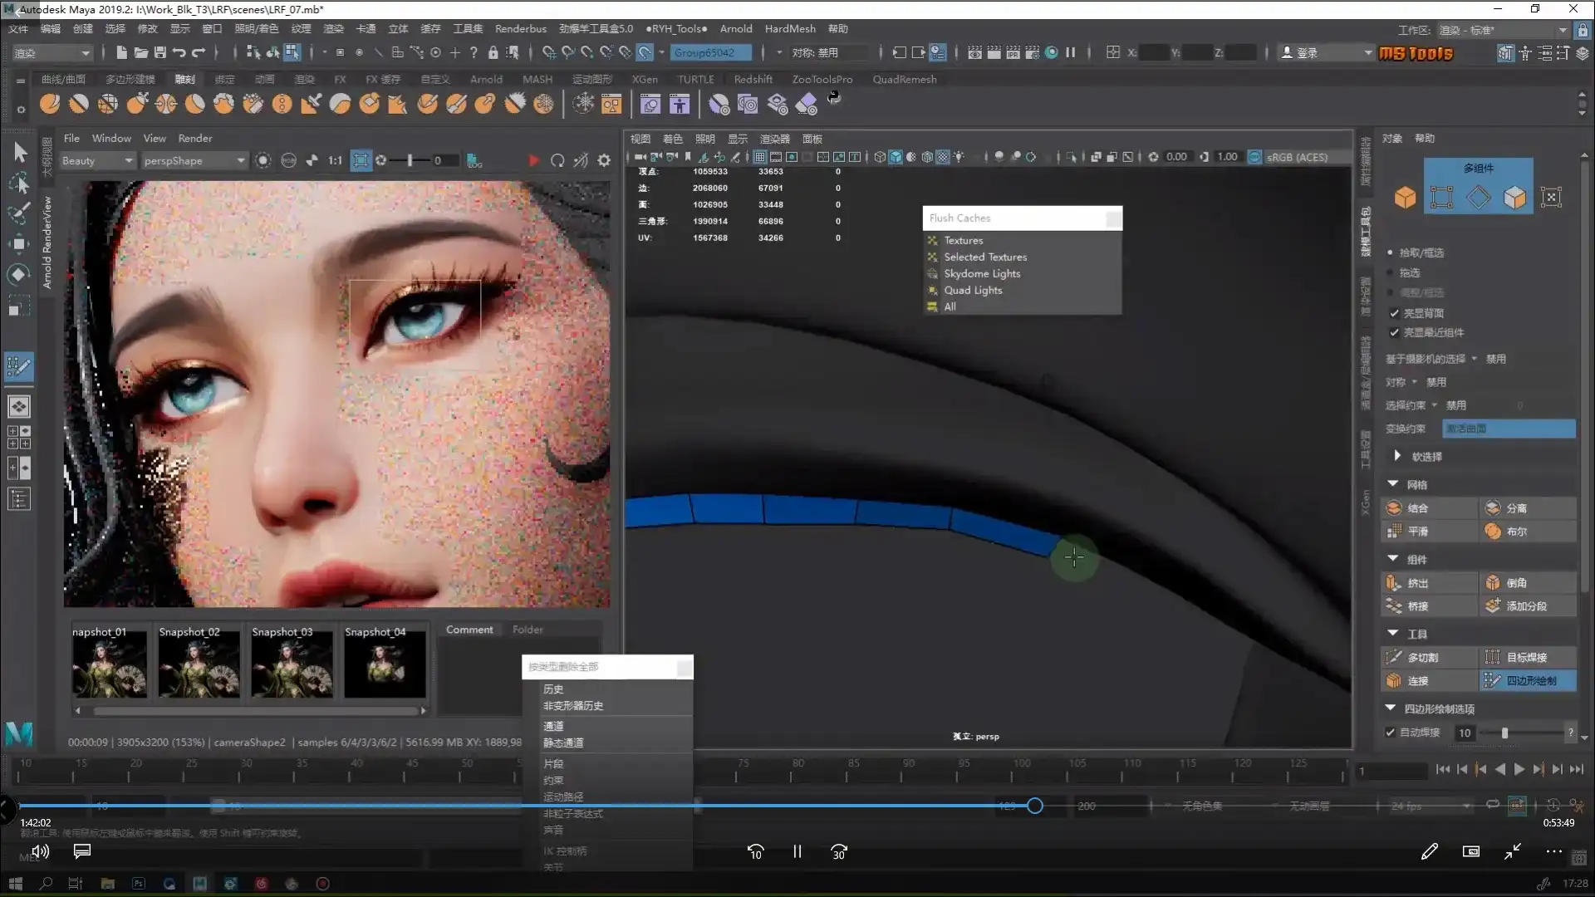
Task: Switch to the XGen shelf tab
Action: pos(644,79)
